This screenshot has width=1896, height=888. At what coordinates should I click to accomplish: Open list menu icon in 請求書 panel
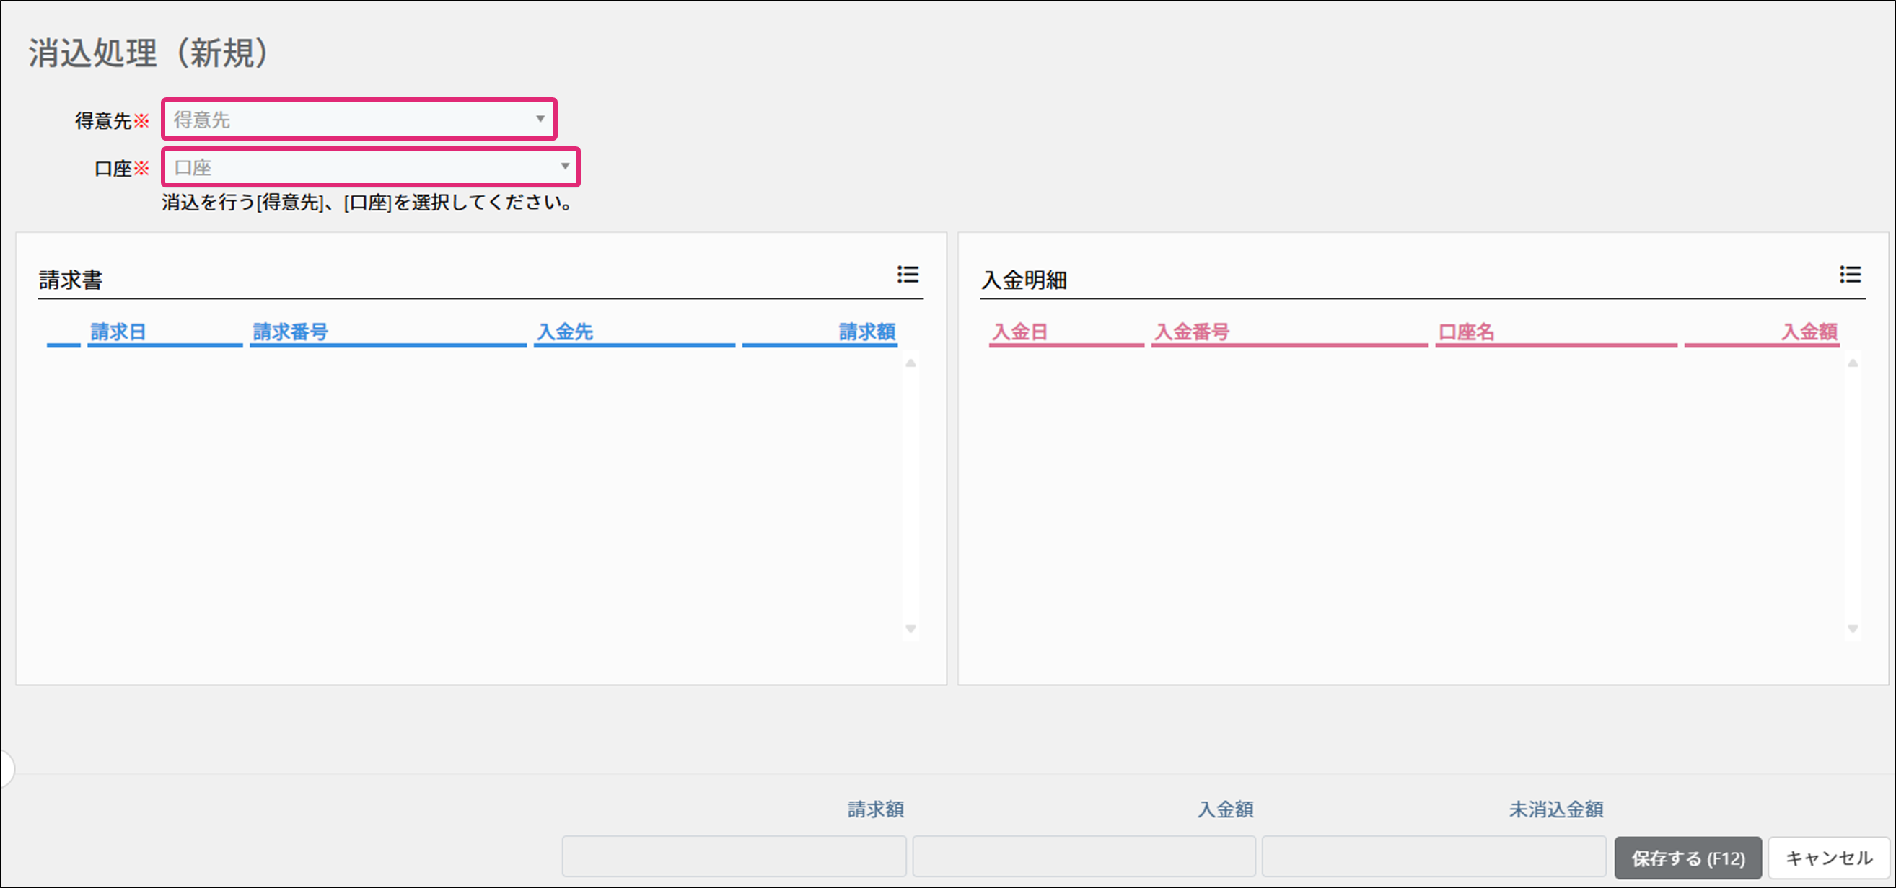(x=908, y=275)
